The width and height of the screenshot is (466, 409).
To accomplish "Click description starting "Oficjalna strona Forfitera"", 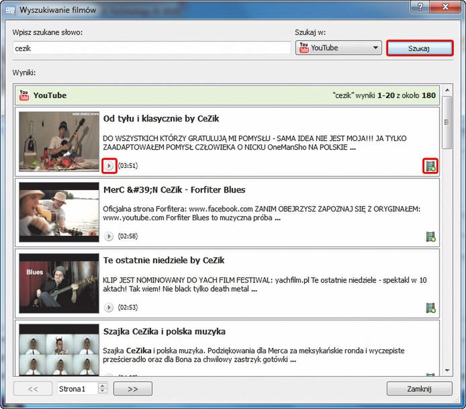I will pyautogui.click(x=262, y=214).
